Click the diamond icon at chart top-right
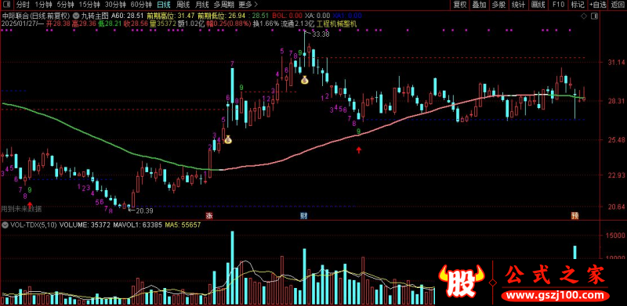 point(583,16)
